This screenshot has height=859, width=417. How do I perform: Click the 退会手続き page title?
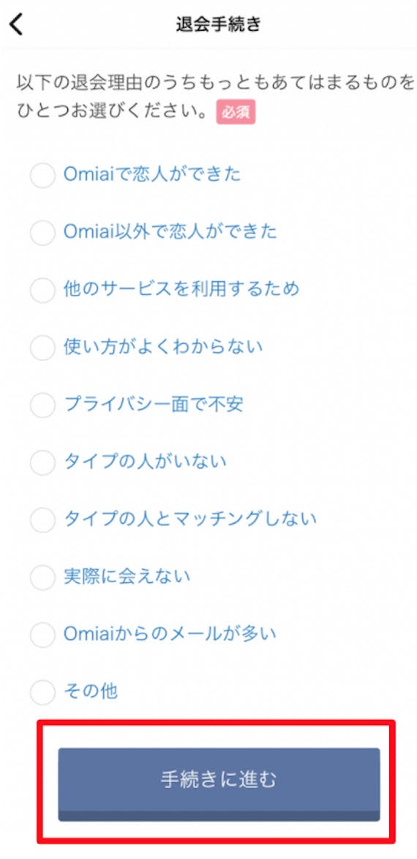pos(218,25)
